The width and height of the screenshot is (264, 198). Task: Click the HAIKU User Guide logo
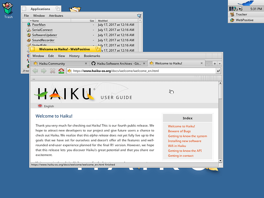pos(83,94)
